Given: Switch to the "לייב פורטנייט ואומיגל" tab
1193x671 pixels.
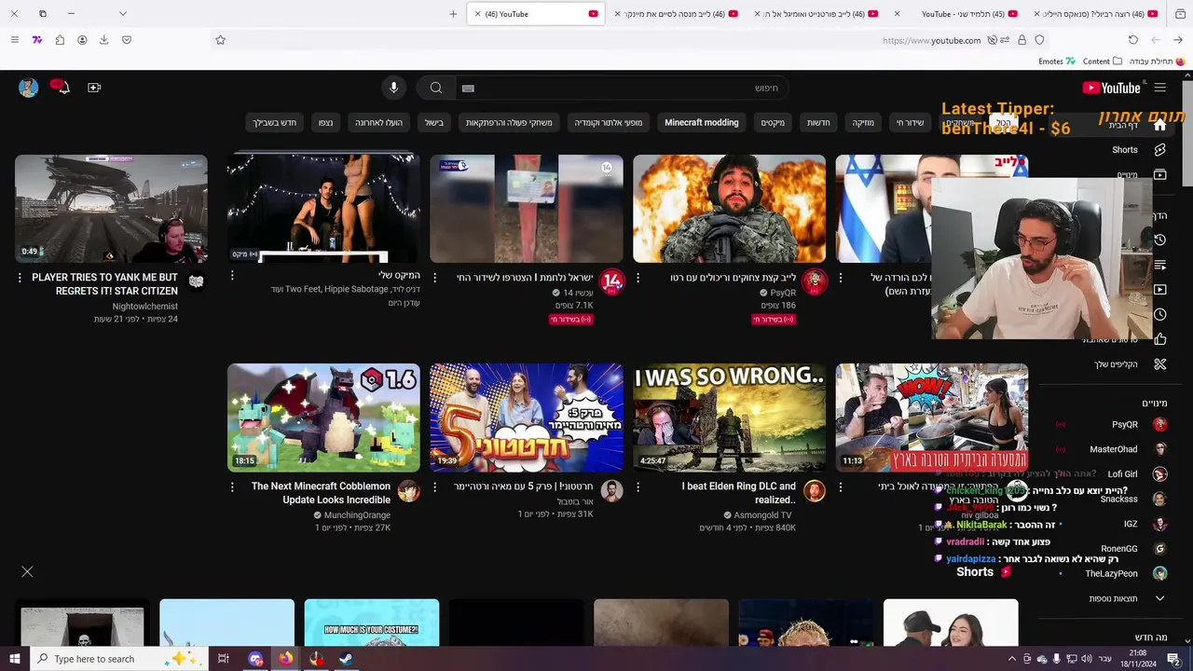Looking at the screenshot, I should pyautogui.click(x=816, y=14).
